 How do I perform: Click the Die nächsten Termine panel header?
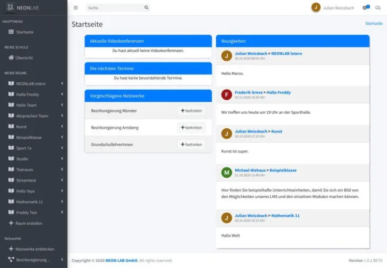point(148,68)
